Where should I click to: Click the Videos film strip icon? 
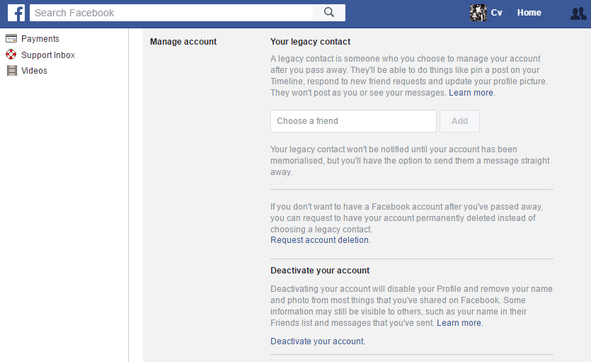tap(11, 70)
